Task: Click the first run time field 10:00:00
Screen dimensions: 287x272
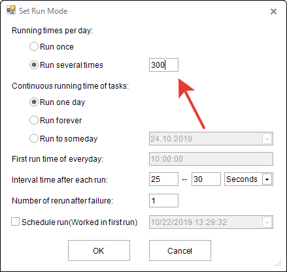Action: [x=211, y=159]
